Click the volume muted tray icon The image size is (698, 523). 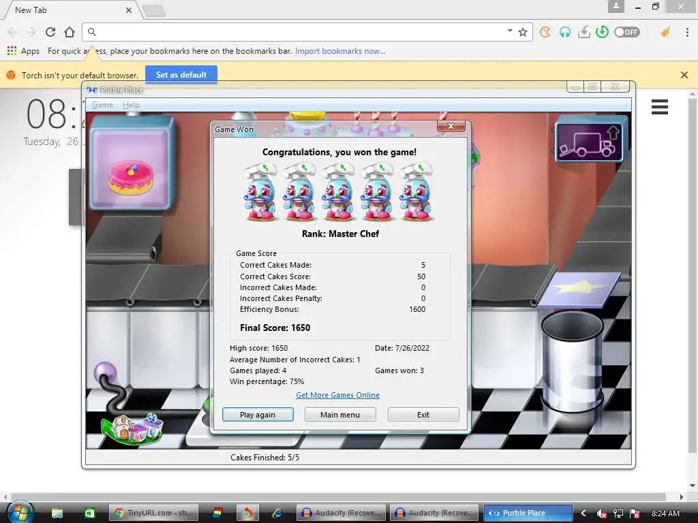(601, 513)
